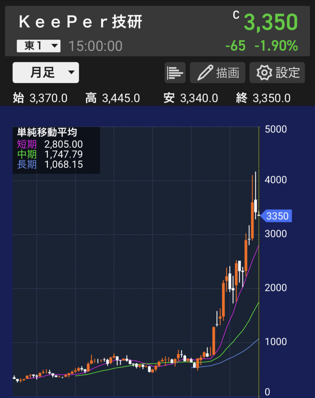Change the 月足 chart period dropdown

pyautogui.click(x=46, y=73)
